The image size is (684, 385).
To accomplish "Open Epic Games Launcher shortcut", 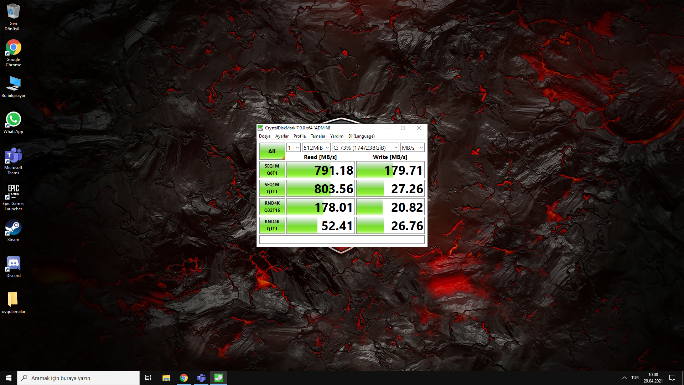I will (x=13, y=192).
